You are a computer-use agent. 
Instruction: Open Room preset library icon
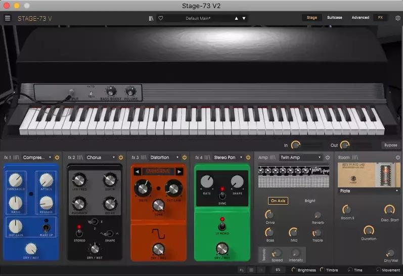coord(355,157)
